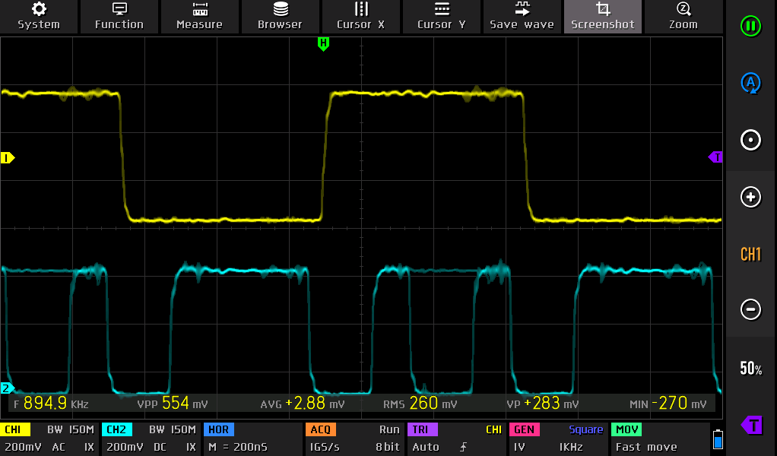Click the Save wave button
Viewport: 777px width, 456px height.
pos(522,16)
